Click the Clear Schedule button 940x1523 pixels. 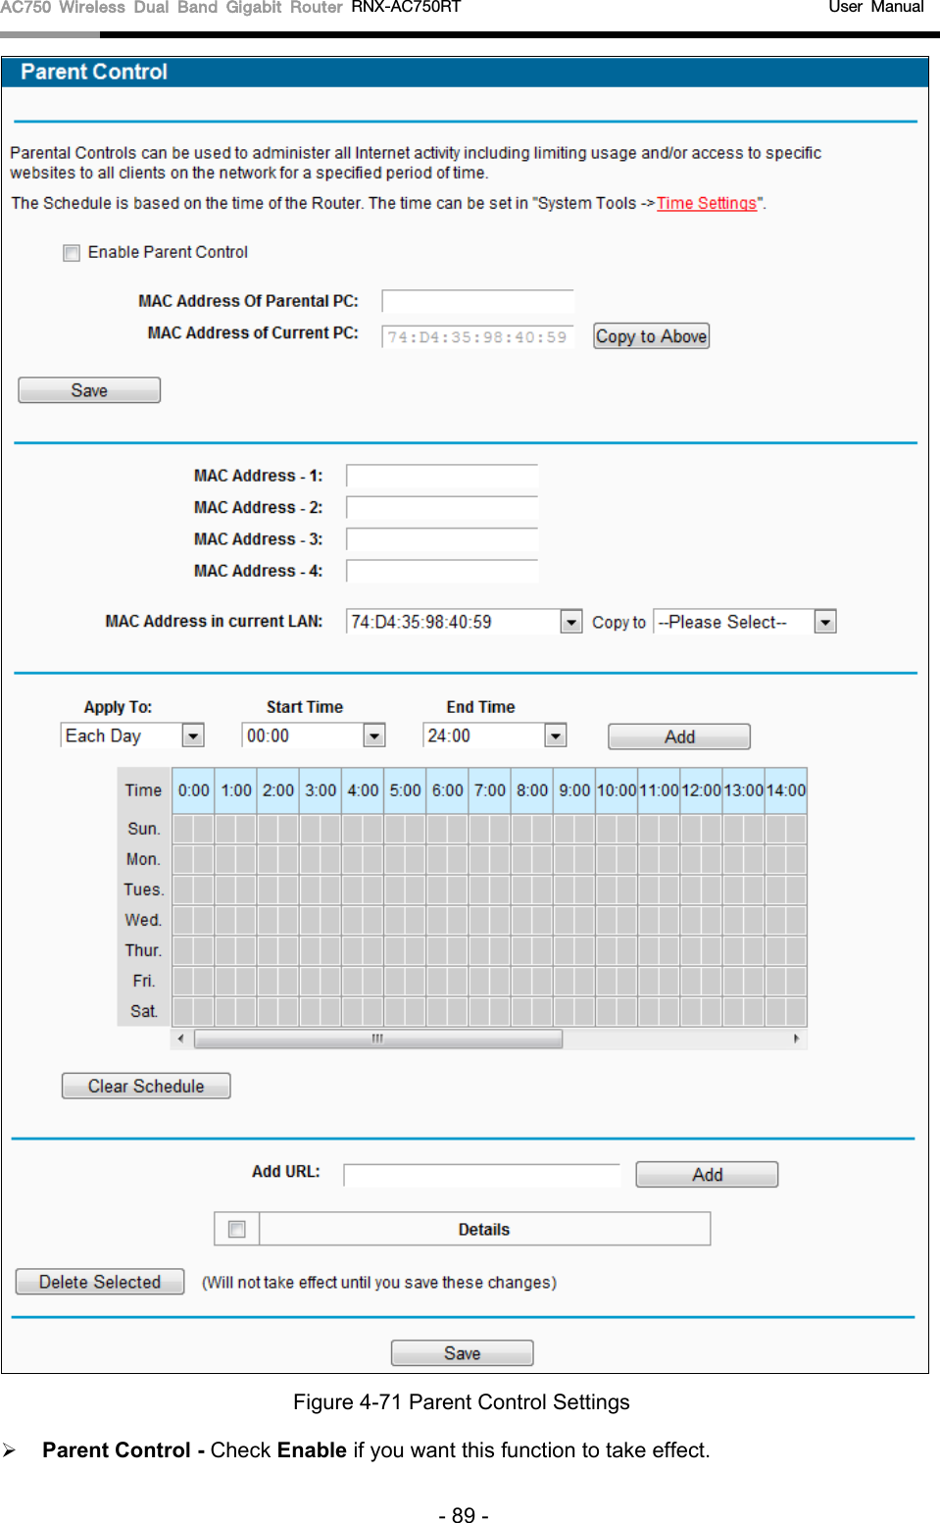pos(146,1086)
